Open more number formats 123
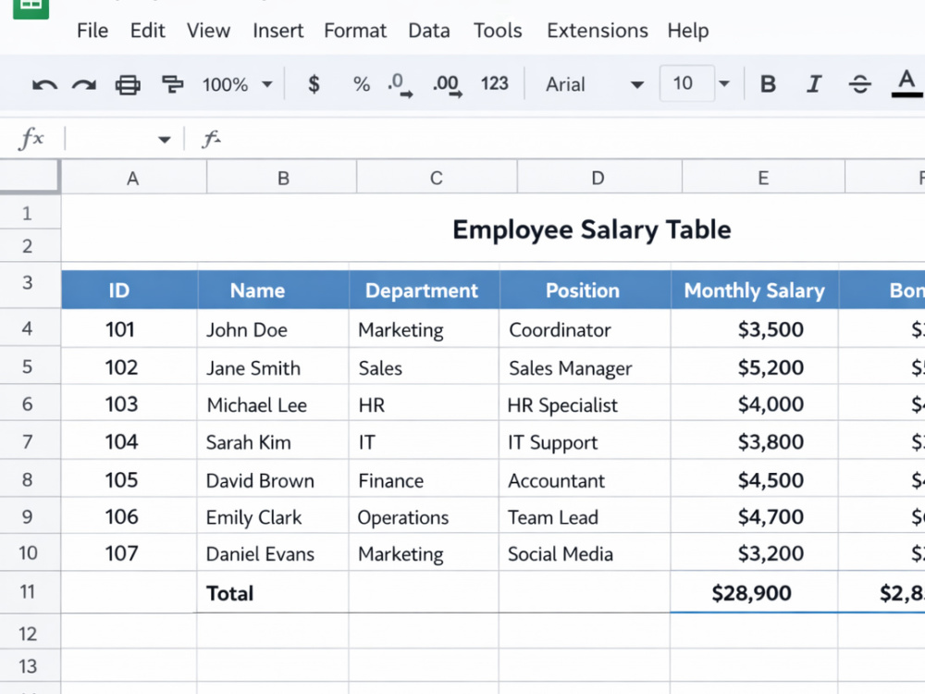This screenshot has height=694, width=925. pos(494,84)
